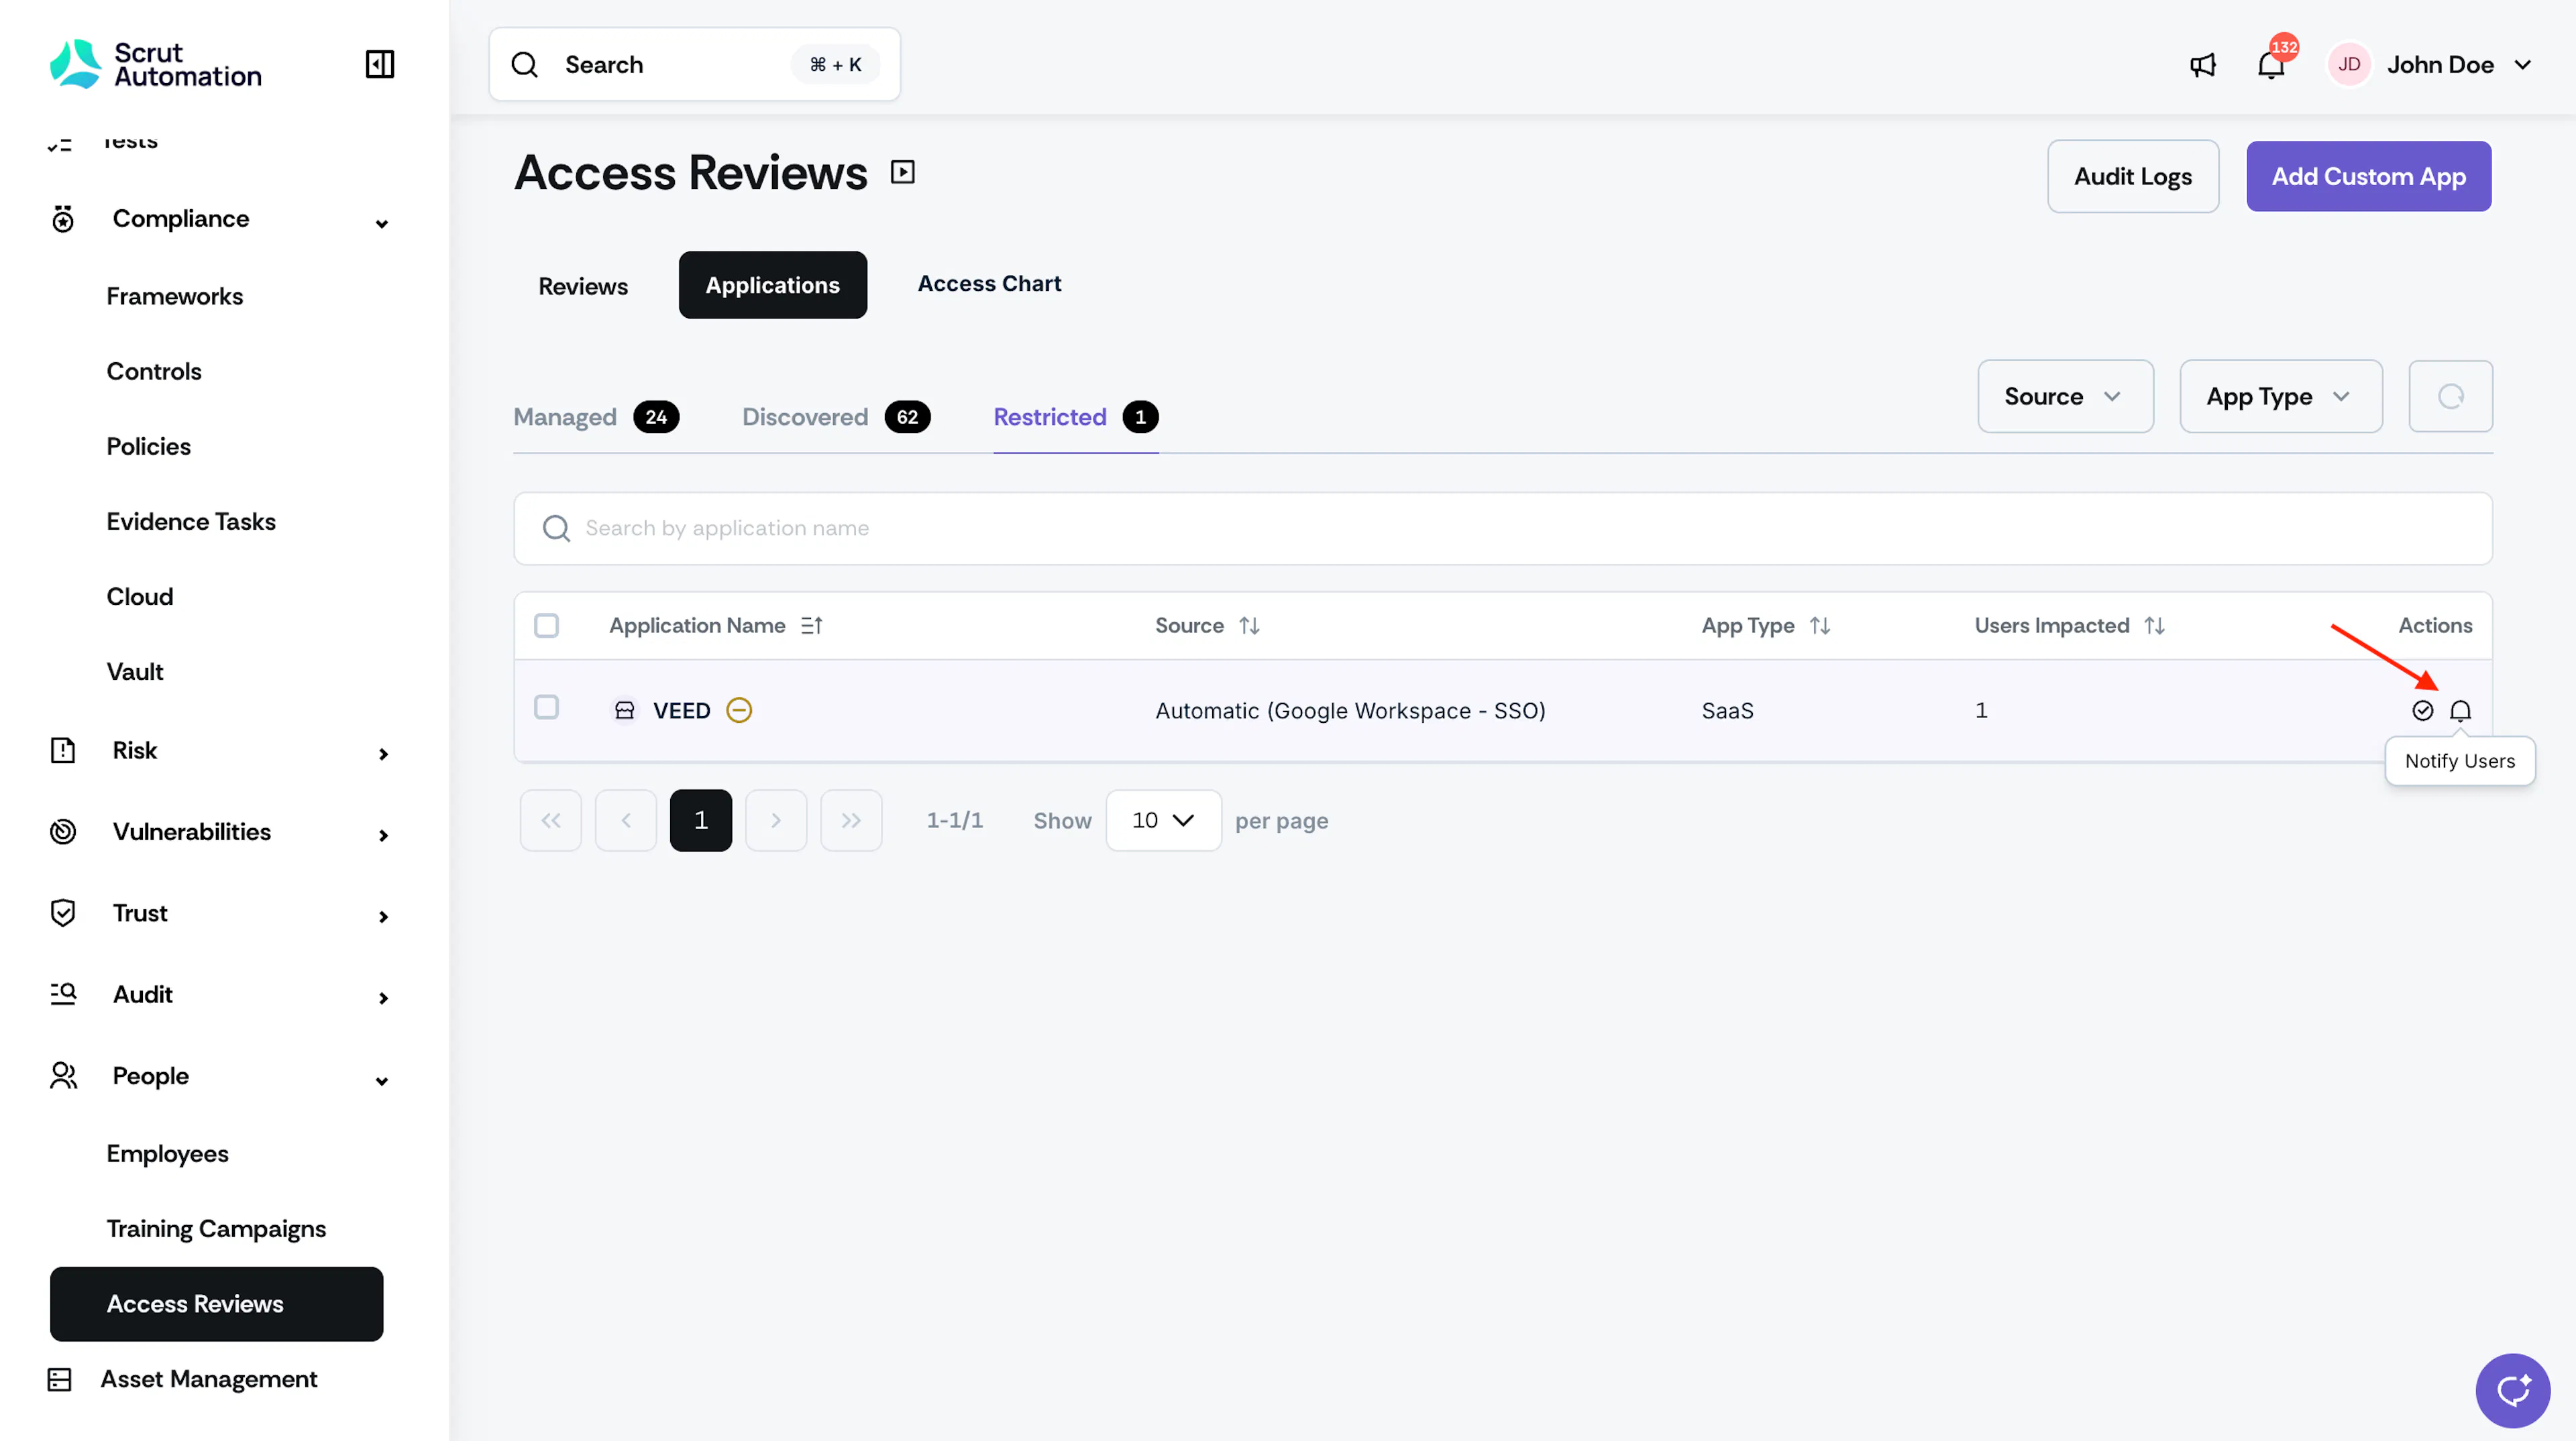Open the Access Chart tab
The height and width of the screenshot is (1441, 2576).
click(989, 284)
